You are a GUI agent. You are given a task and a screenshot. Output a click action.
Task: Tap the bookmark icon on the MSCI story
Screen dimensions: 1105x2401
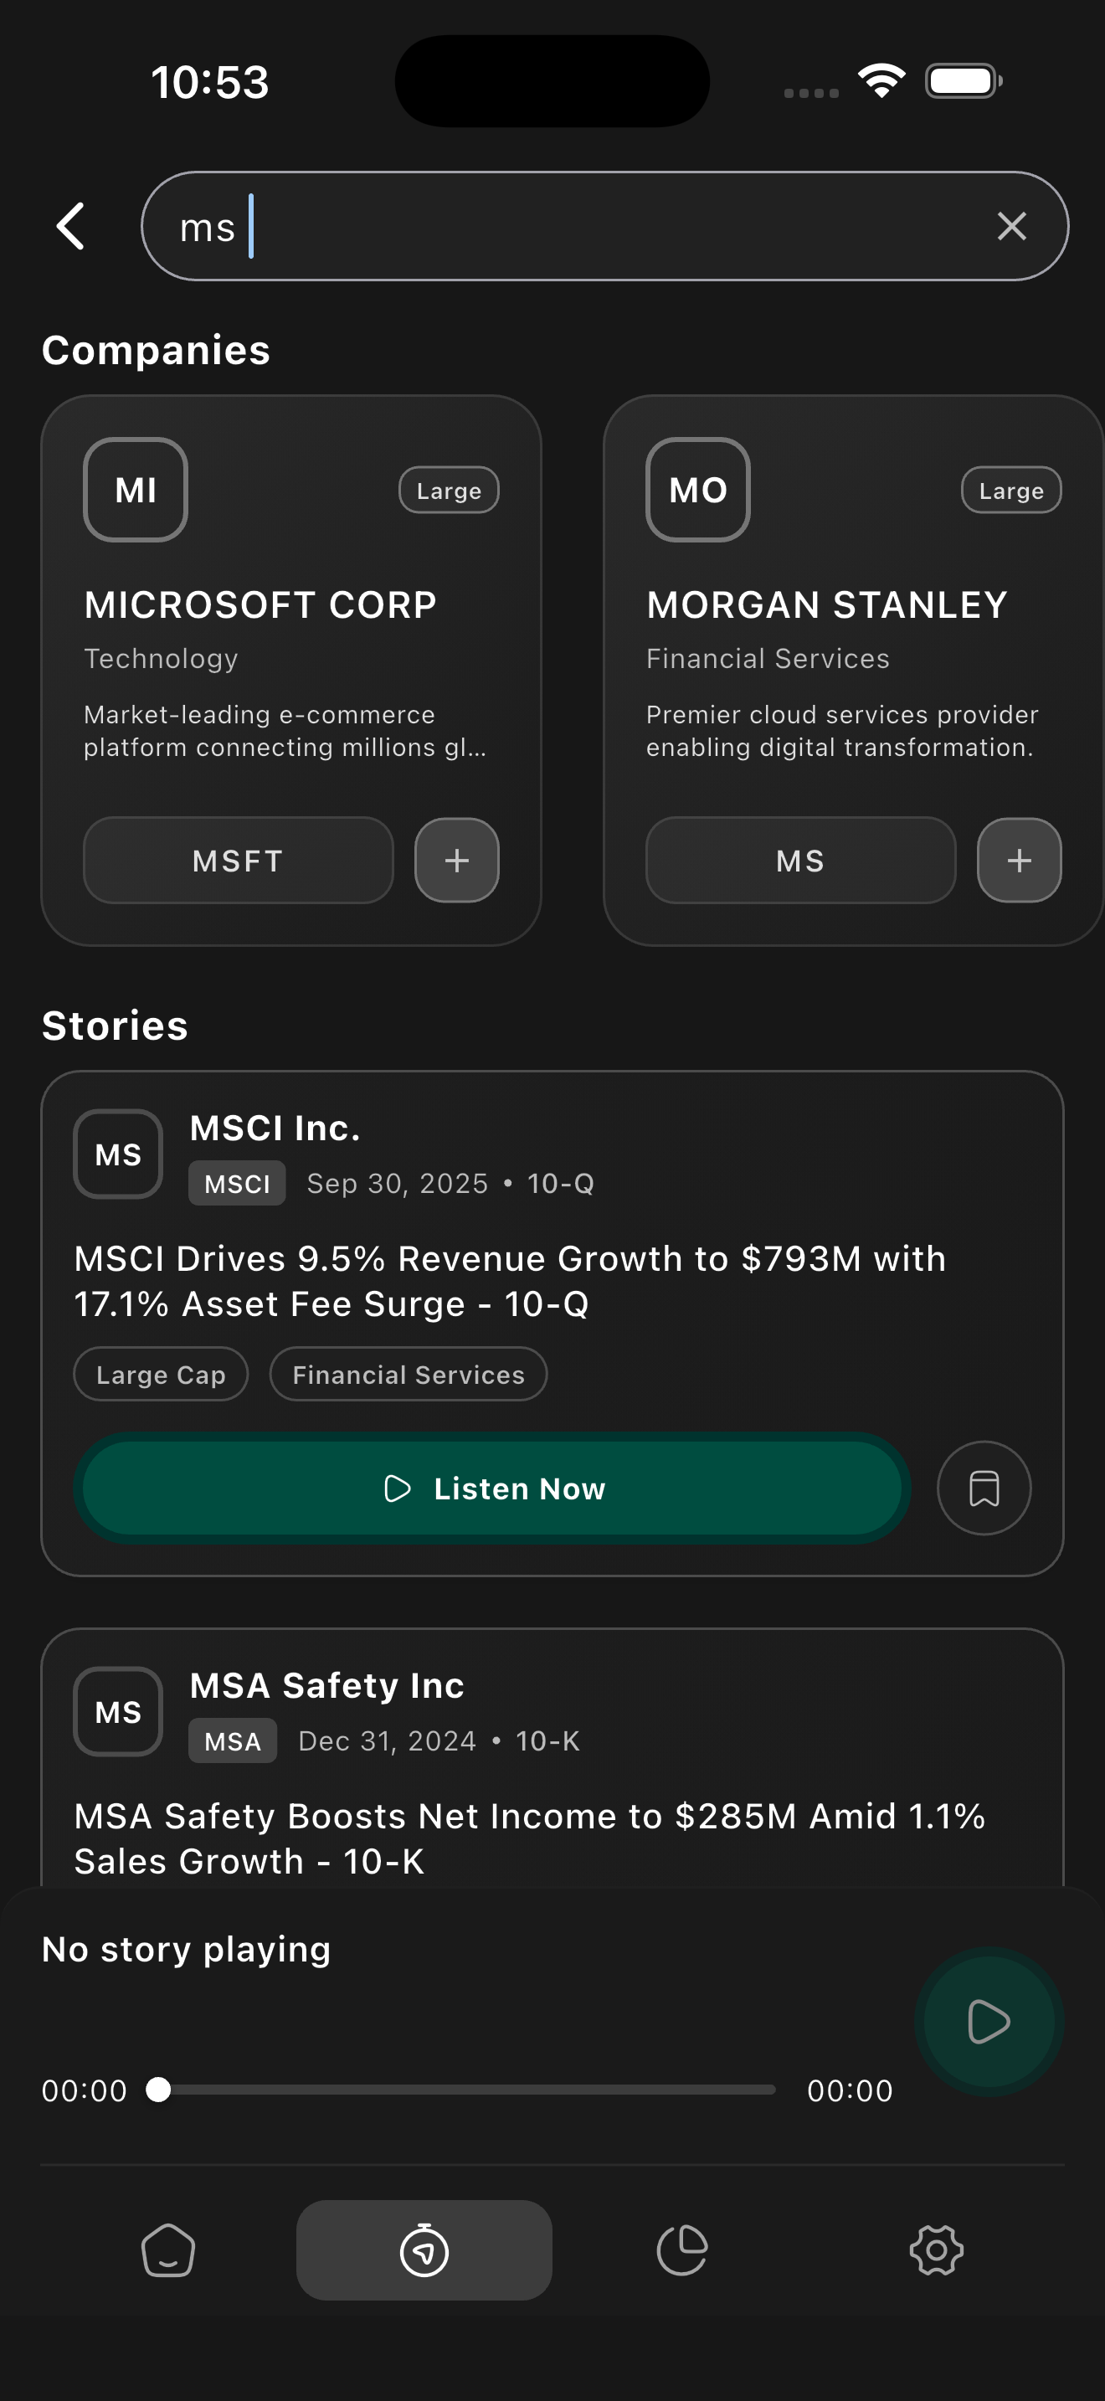coord(984,1488)
